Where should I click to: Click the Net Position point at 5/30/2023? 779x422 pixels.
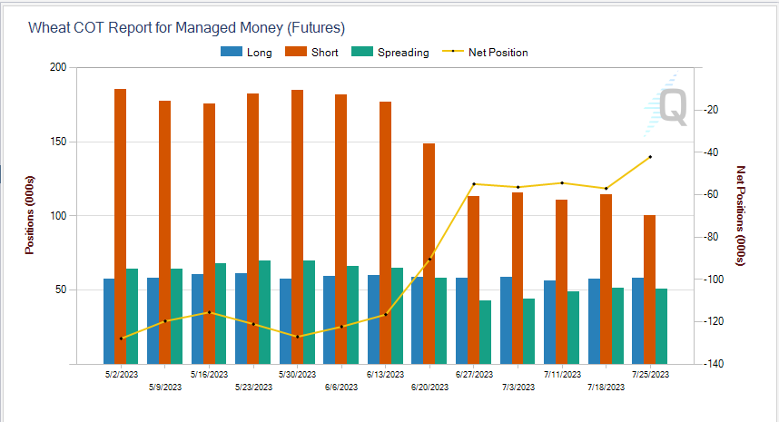coord(298,337)
